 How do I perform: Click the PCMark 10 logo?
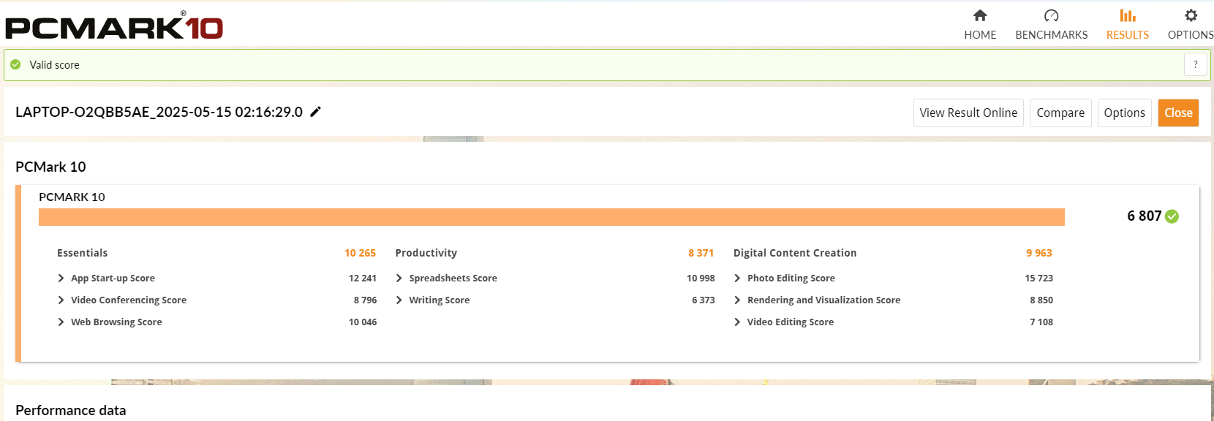click(114, 26)
